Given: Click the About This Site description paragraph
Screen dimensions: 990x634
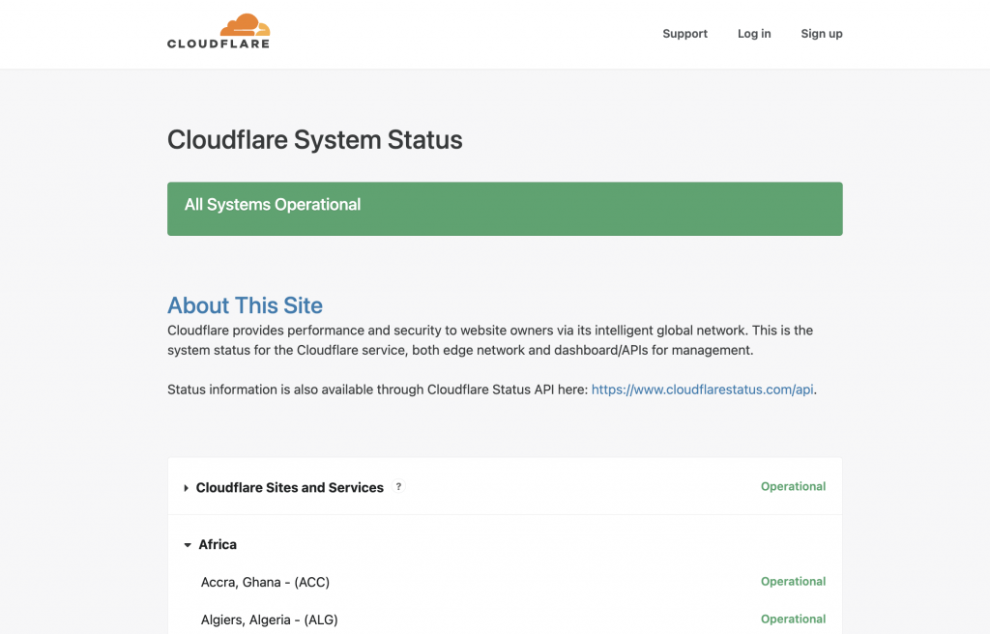Looking at the screenshot, I should point(490,340).
